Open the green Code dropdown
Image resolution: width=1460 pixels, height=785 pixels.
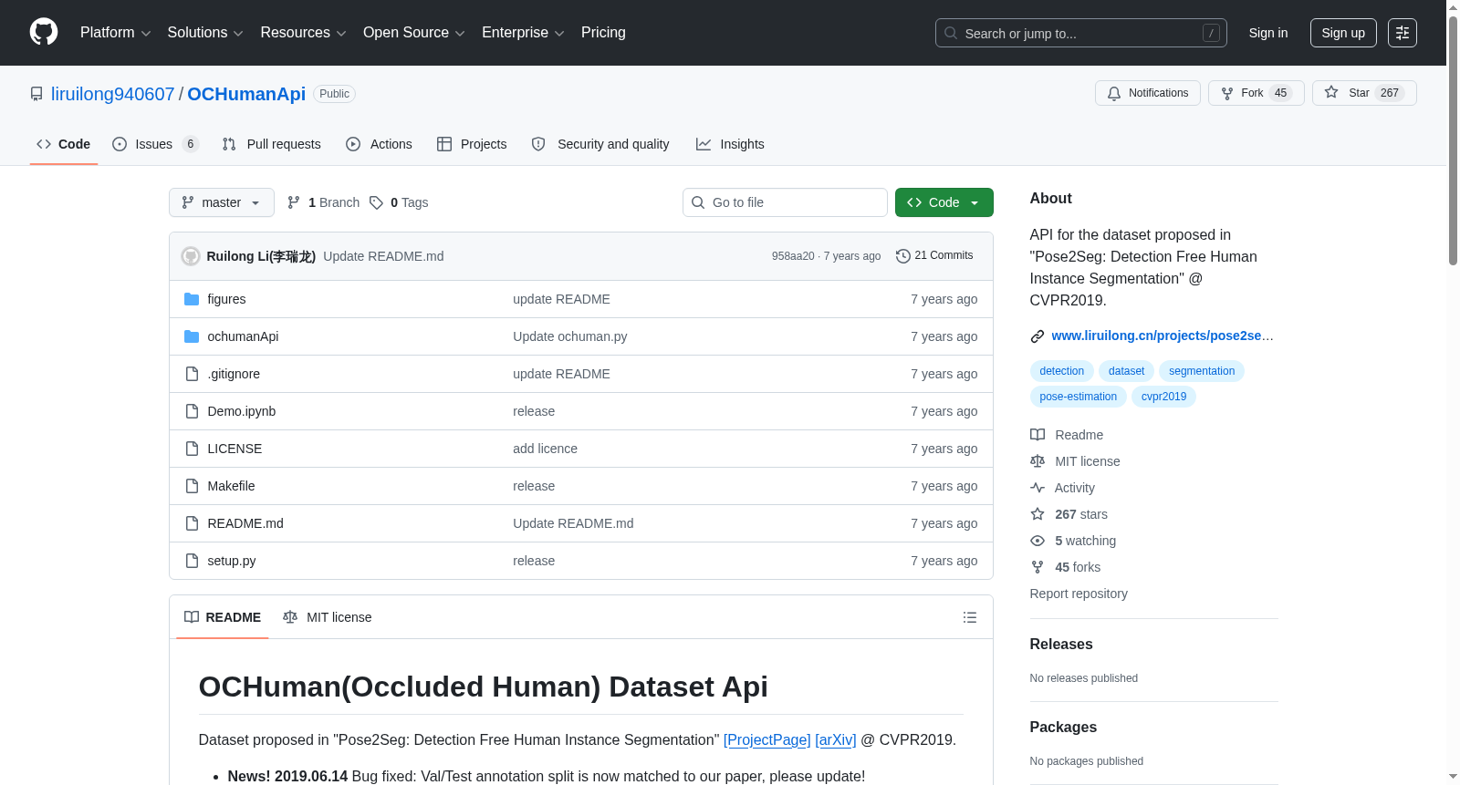click(944, 202)
